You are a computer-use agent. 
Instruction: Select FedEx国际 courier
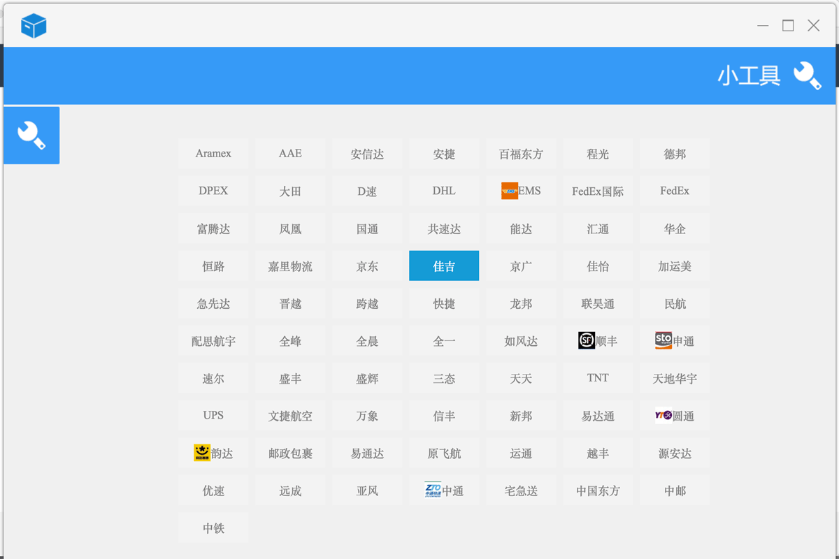pos(598,191)
